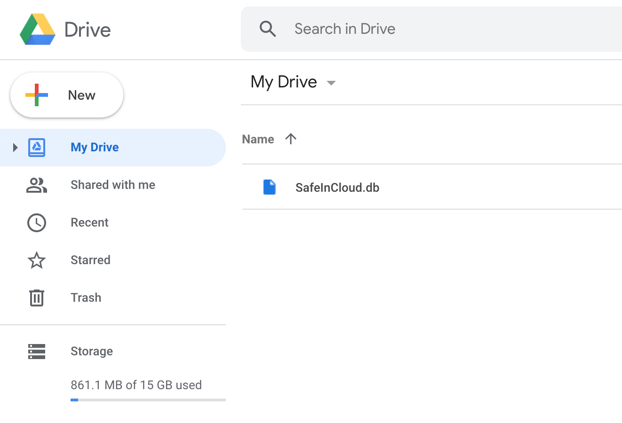Image resolution: width=622 pixels, height=423 pixels.
Task: Open the My Drive dropdown menu
Action: pos(331,83)
